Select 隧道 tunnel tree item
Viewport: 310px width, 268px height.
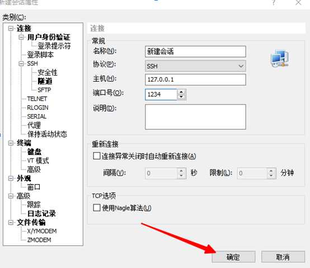tap(45, 81)
